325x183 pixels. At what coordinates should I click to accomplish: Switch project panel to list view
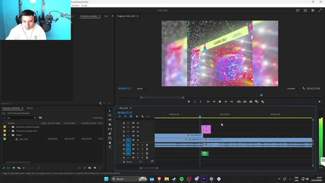tap(9, 168)
